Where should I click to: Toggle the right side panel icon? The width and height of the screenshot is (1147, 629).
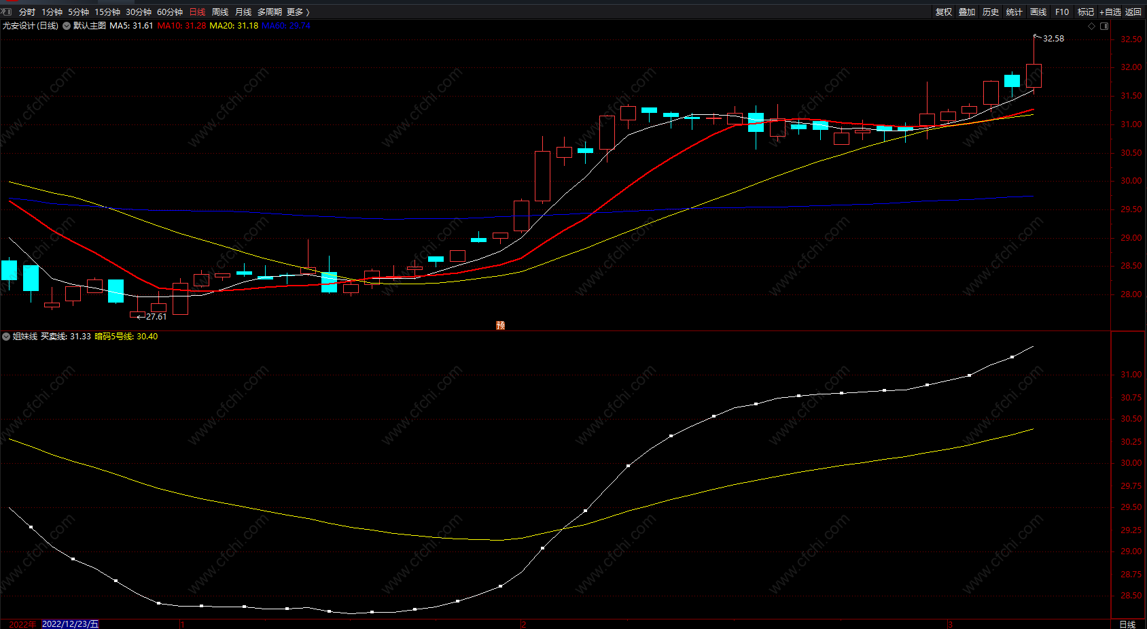(1104, 27)
